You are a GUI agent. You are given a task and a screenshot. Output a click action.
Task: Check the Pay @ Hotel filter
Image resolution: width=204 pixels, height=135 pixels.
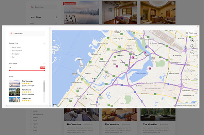[10, 47]
